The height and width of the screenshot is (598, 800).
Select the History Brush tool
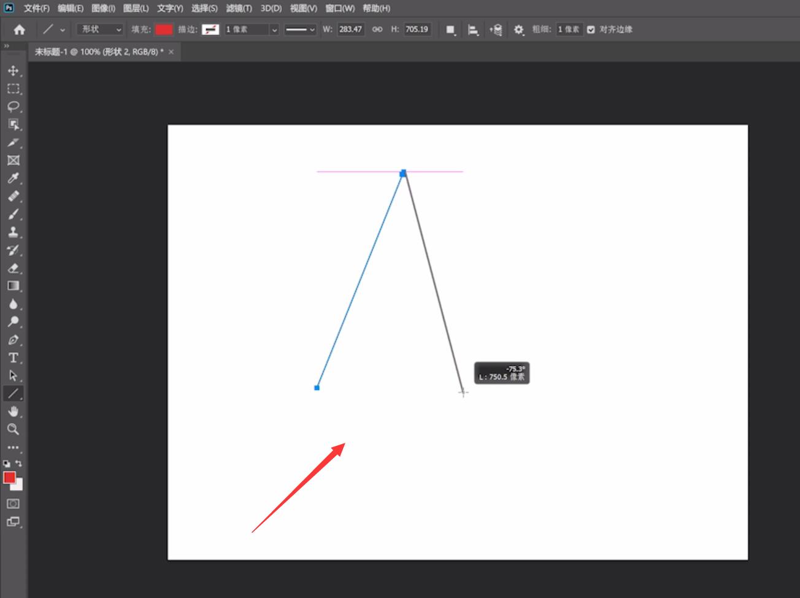[x=13, y=250]
